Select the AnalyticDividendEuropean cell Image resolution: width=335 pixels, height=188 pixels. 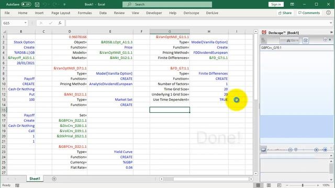pyautogui.click(x=110, y=84)
